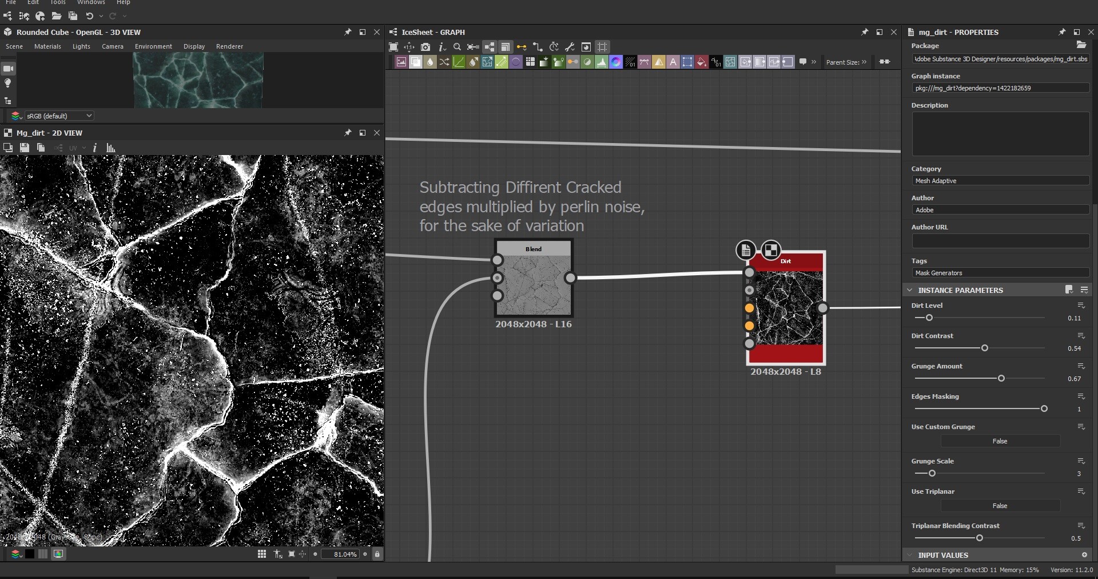Click the Parent Size label in graph toolbar

(x=842, y=62)
